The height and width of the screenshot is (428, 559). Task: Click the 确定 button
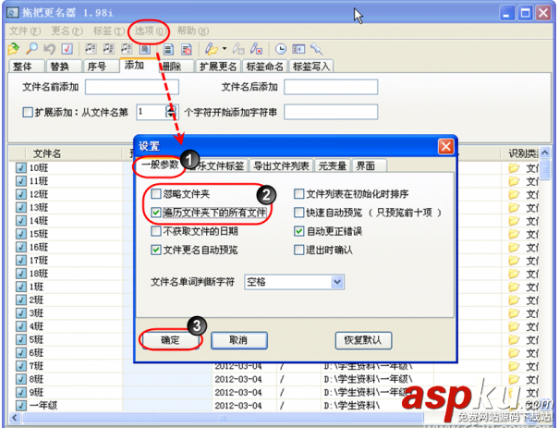170,340
